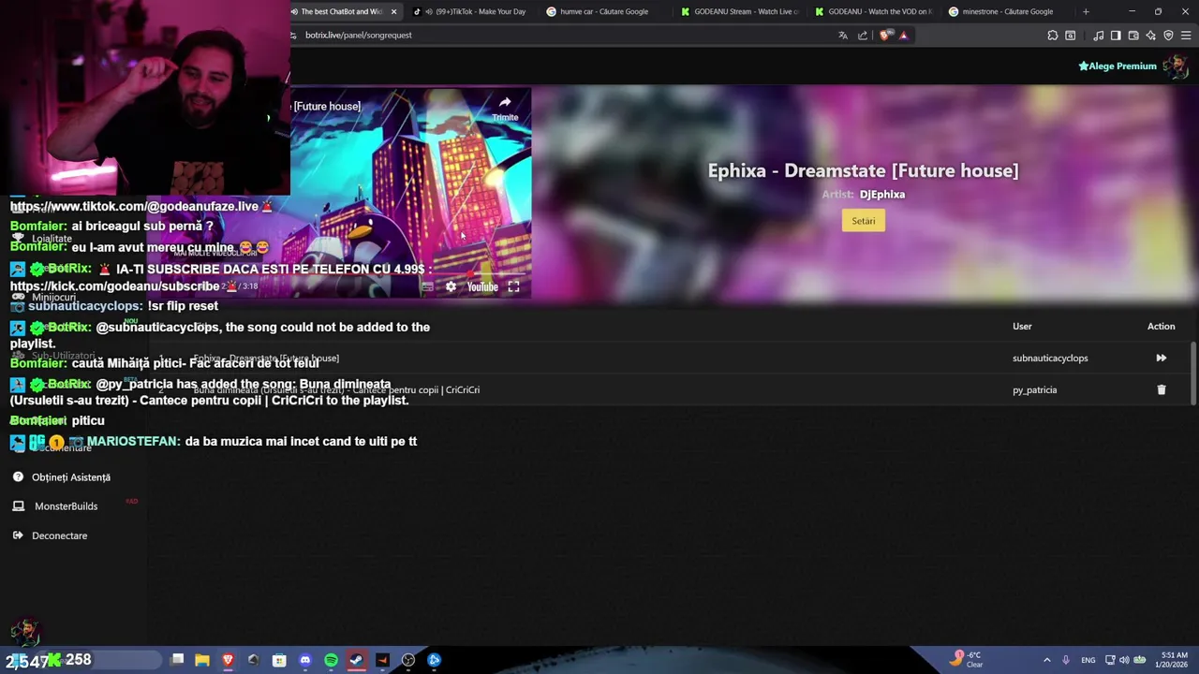
Task: Open Brave Rewards triangle icon
Action: point(904,36)
